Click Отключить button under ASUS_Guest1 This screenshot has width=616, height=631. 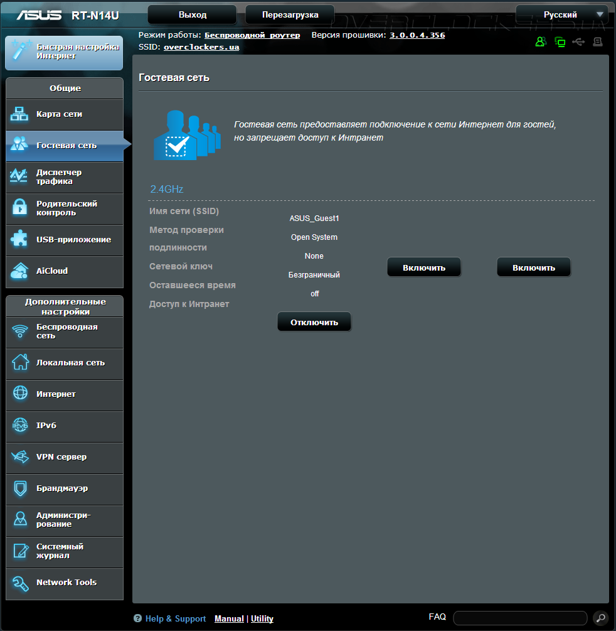pyautogui.click(x=314, y=322)
